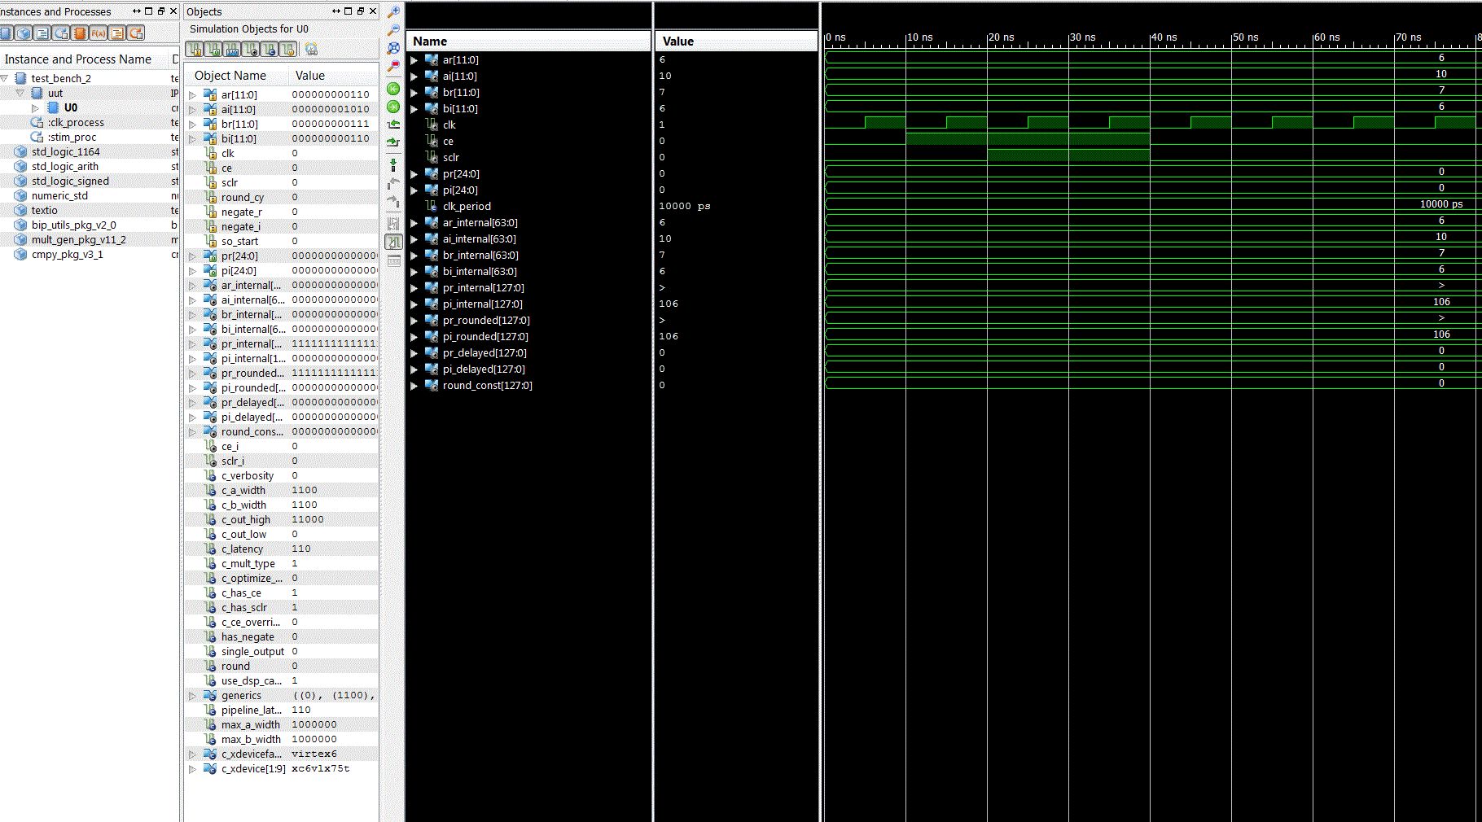The image size is (1482, 822).
Task: Toggle the orange lines filter icon
Action: click(117, 33)
